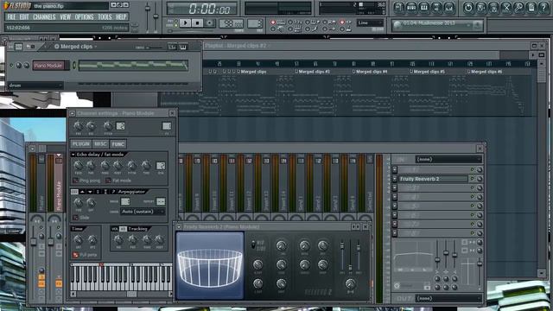Open the EDIT menu
The width and height of the screenshot is (553, 311).
click(x=24, y=17)
